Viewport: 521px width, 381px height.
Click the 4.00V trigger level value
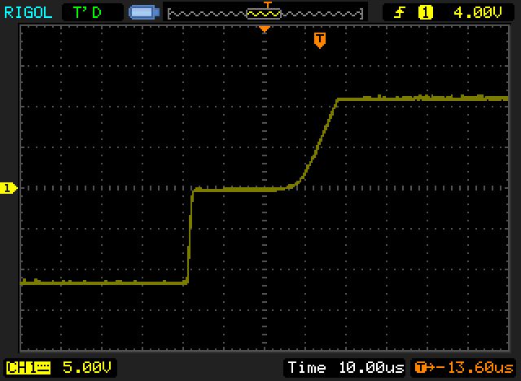(x=478, y=13)
